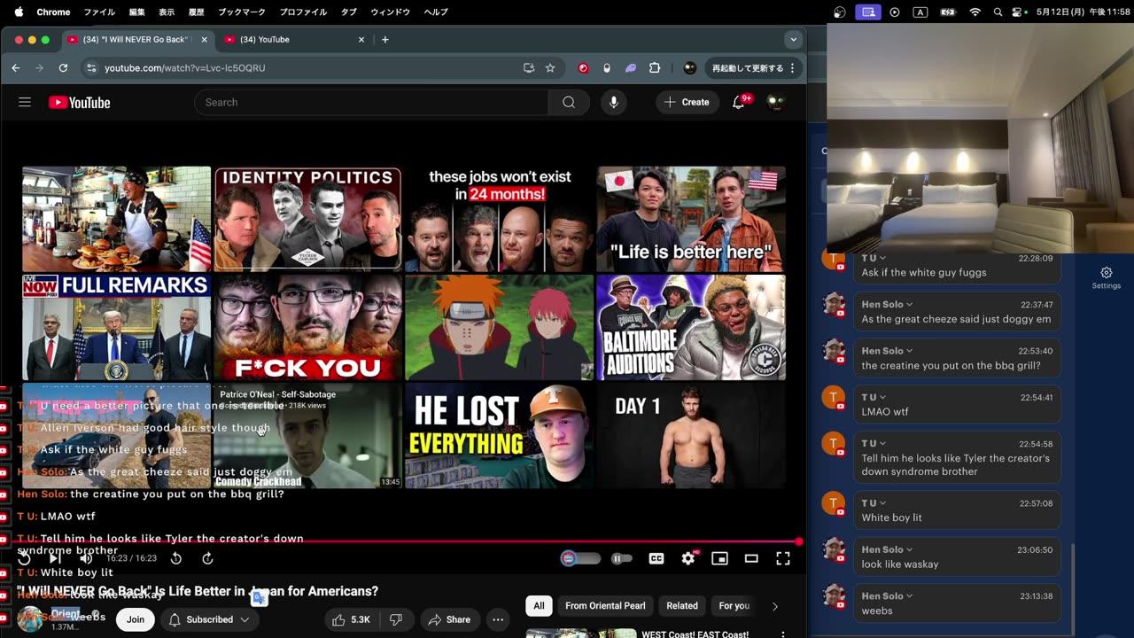Select the All filter chip

pos(539,606)
